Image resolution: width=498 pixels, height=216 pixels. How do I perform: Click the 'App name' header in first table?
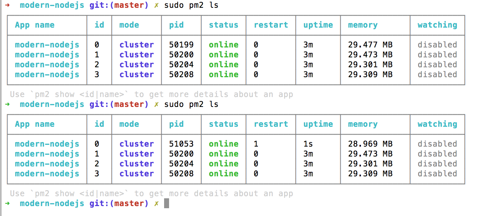tap(35, 25)
